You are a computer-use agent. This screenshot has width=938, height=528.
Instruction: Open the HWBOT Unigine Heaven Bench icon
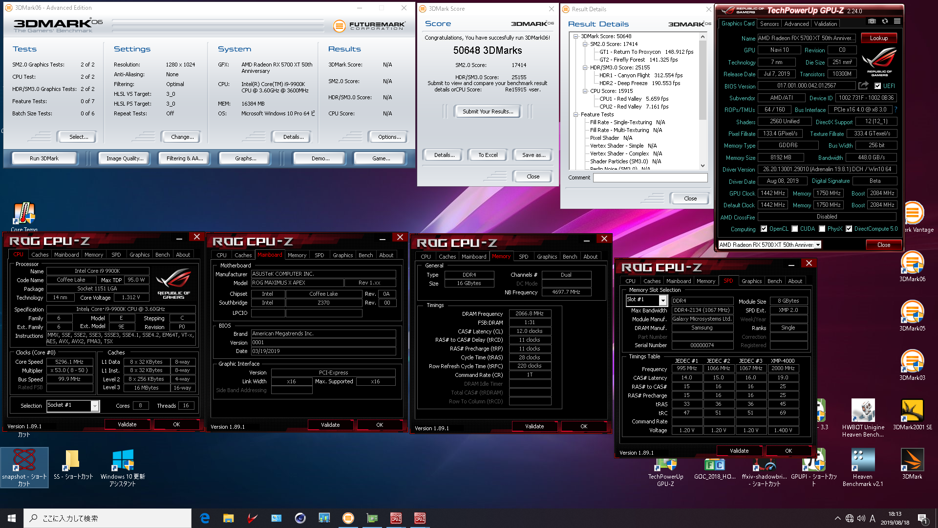click(863, 418)
